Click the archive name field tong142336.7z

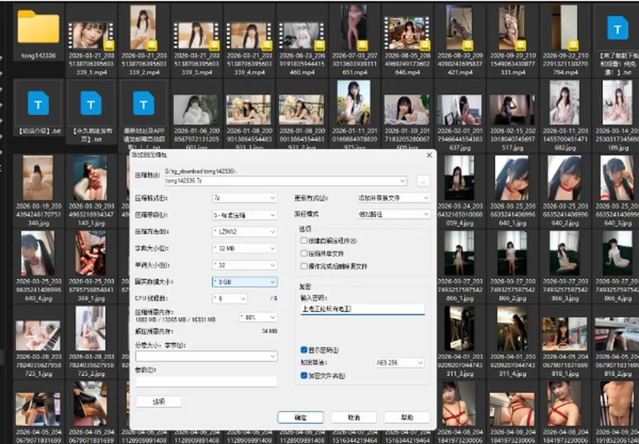(x=286, y=180)
